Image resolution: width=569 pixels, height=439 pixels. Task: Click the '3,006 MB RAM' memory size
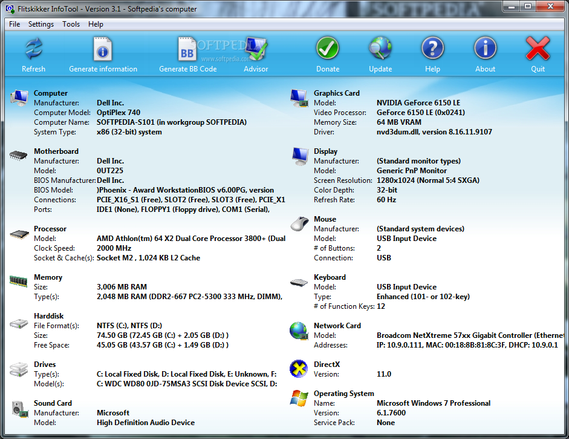122,287
